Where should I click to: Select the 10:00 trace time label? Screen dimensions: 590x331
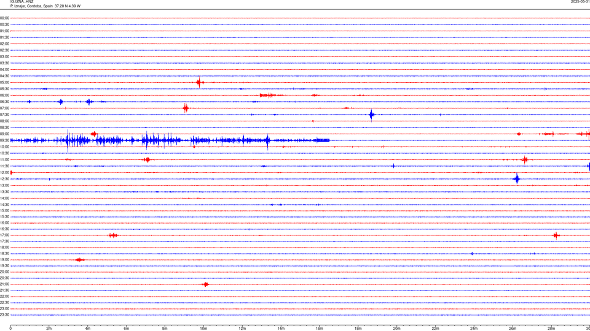(4, 146)
